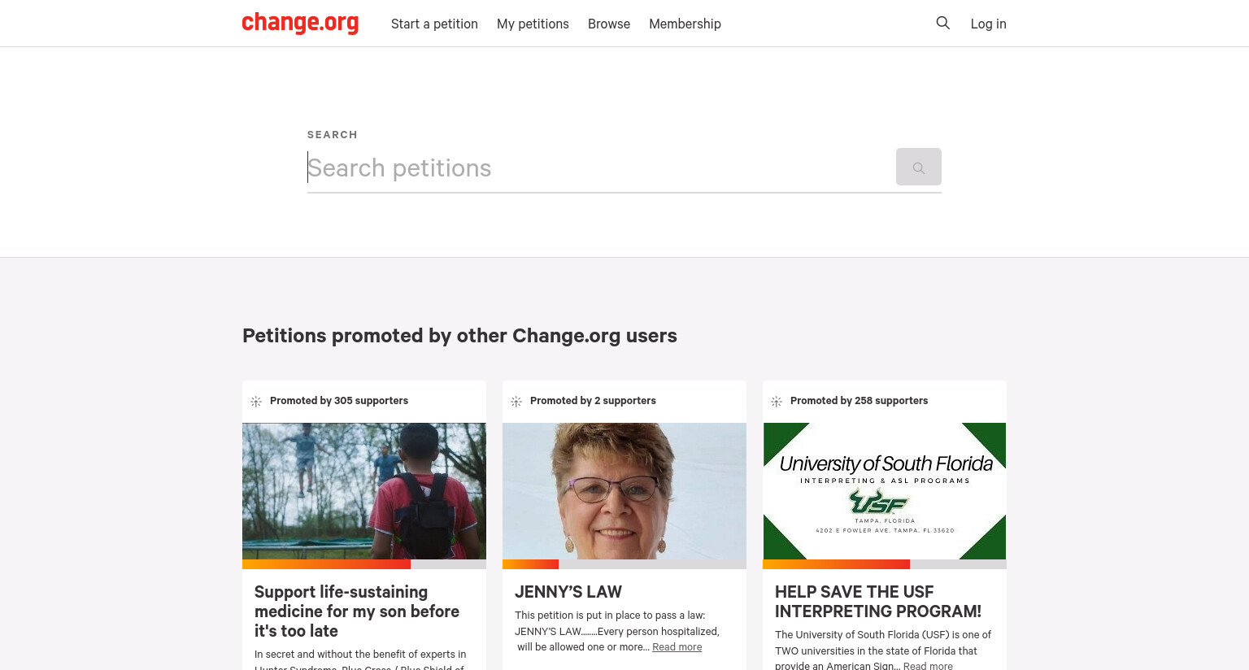Click 'Read more' under USF petition text
This screenshot has height=670, width=1249.
(928, 666)
